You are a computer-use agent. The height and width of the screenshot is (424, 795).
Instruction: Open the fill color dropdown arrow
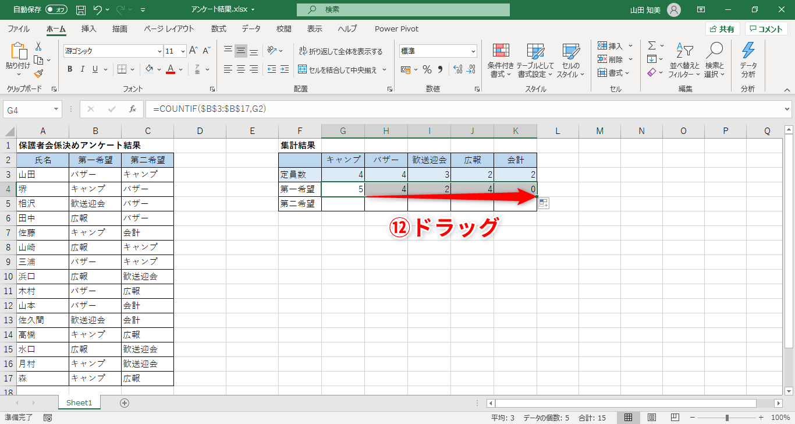[159, 69]
